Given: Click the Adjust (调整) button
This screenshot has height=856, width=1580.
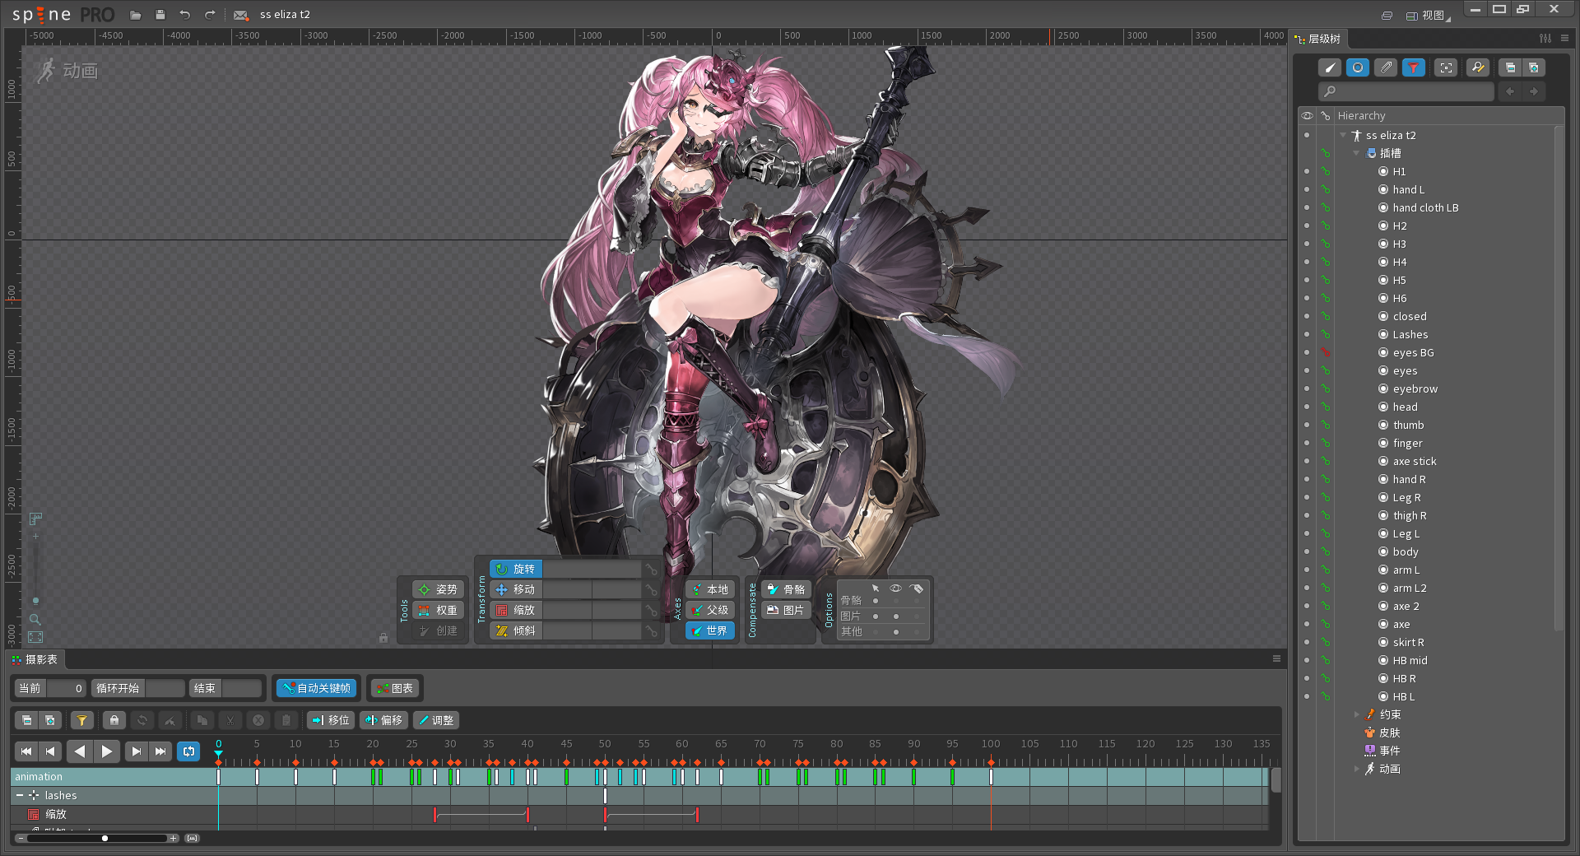Looking at the screenshot, I should pyautogui.click(x=436, y=720).
